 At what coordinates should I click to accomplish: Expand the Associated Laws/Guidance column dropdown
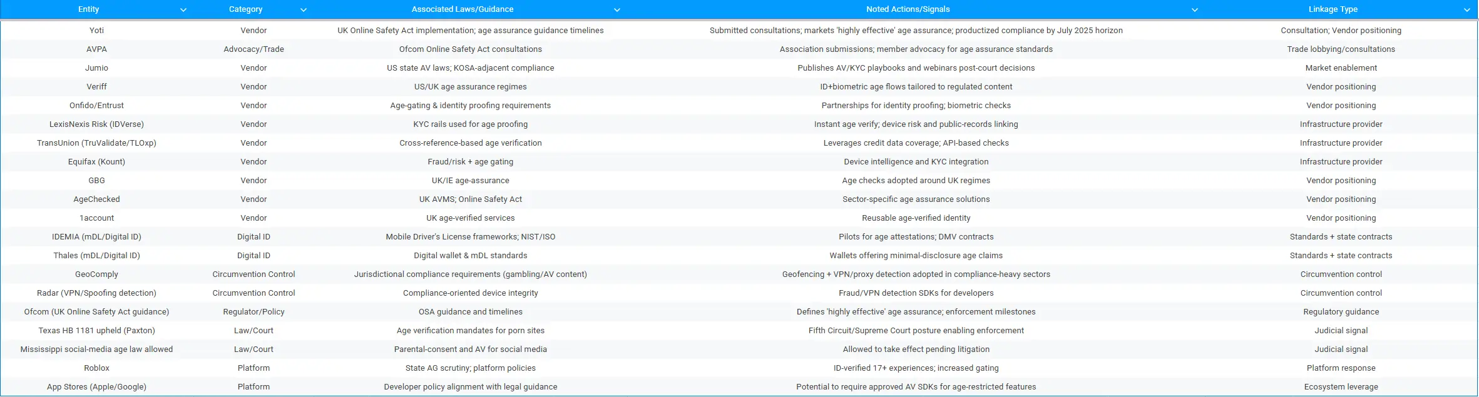(617, 10)
